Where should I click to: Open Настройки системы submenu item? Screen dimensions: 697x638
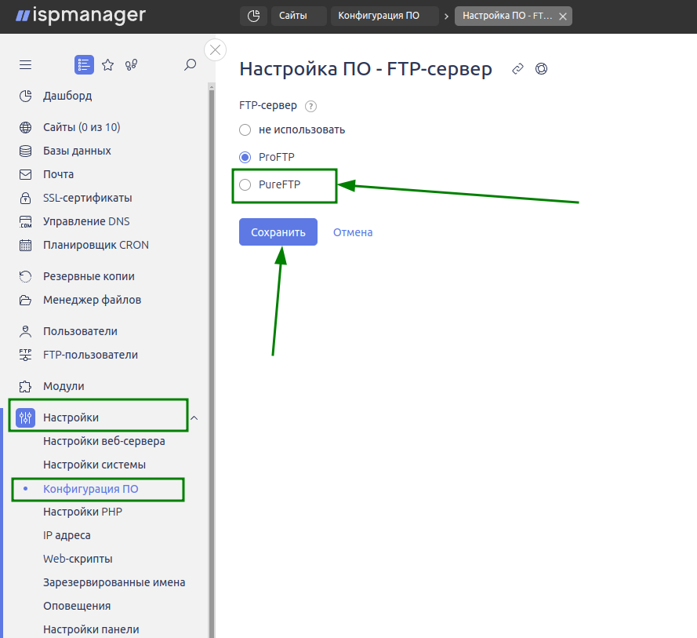(94, 465)
